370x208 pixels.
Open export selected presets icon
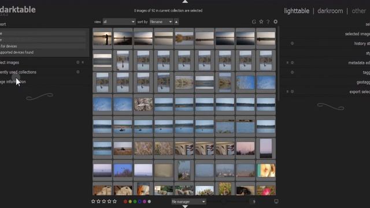tap(287, 91)
